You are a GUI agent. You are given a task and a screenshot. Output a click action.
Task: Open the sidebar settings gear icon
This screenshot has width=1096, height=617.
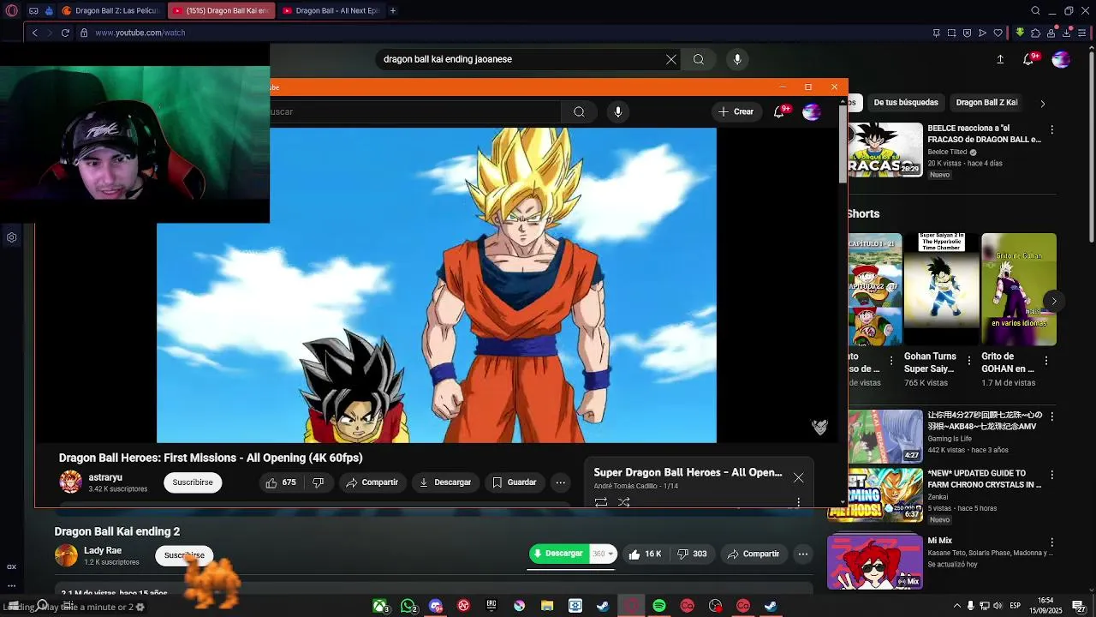(12, 237)
